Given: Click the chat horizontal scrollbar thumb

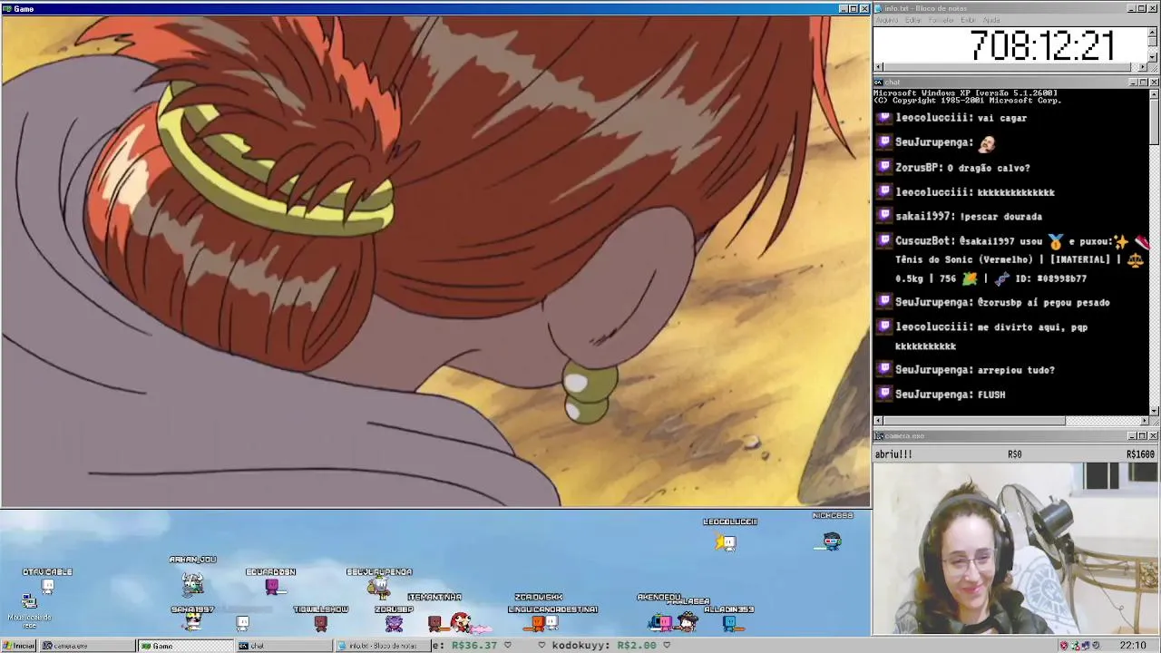Looking at the screenshot, I should (x=974, y=421).
